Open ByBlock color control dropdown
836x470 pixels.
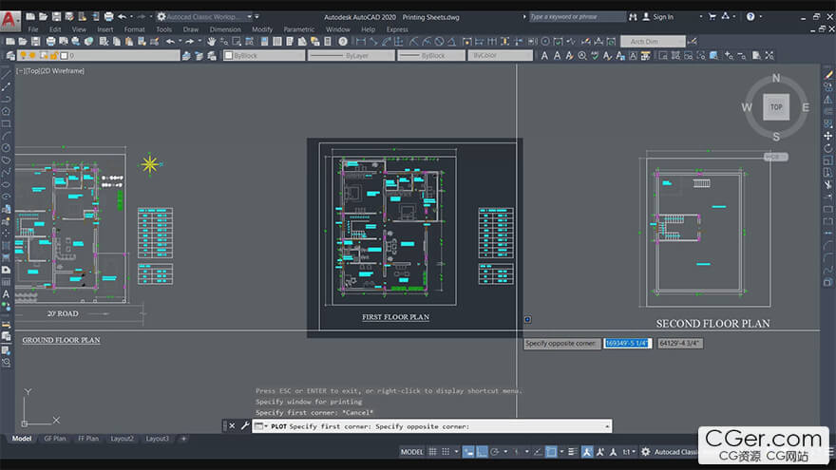coord(264,55)
